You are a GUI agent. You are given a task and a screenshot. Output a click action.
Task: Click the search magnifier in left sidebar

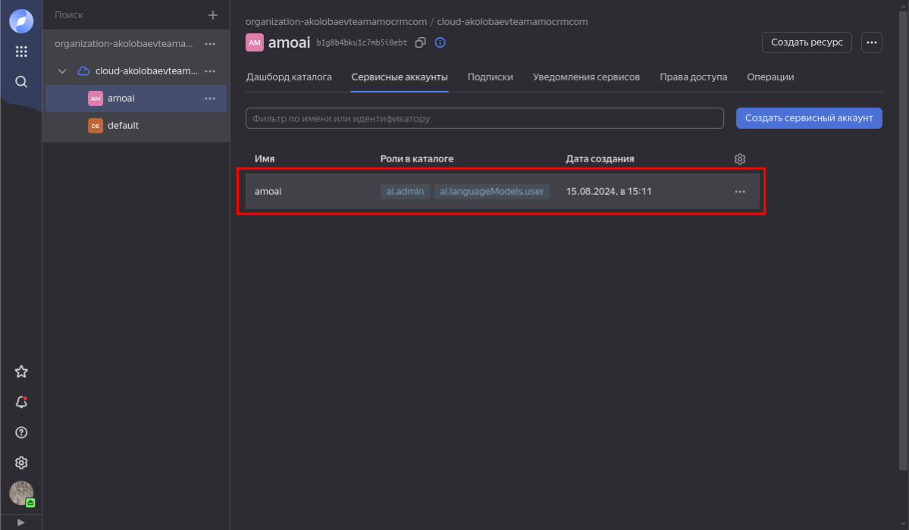coord(21,82)
